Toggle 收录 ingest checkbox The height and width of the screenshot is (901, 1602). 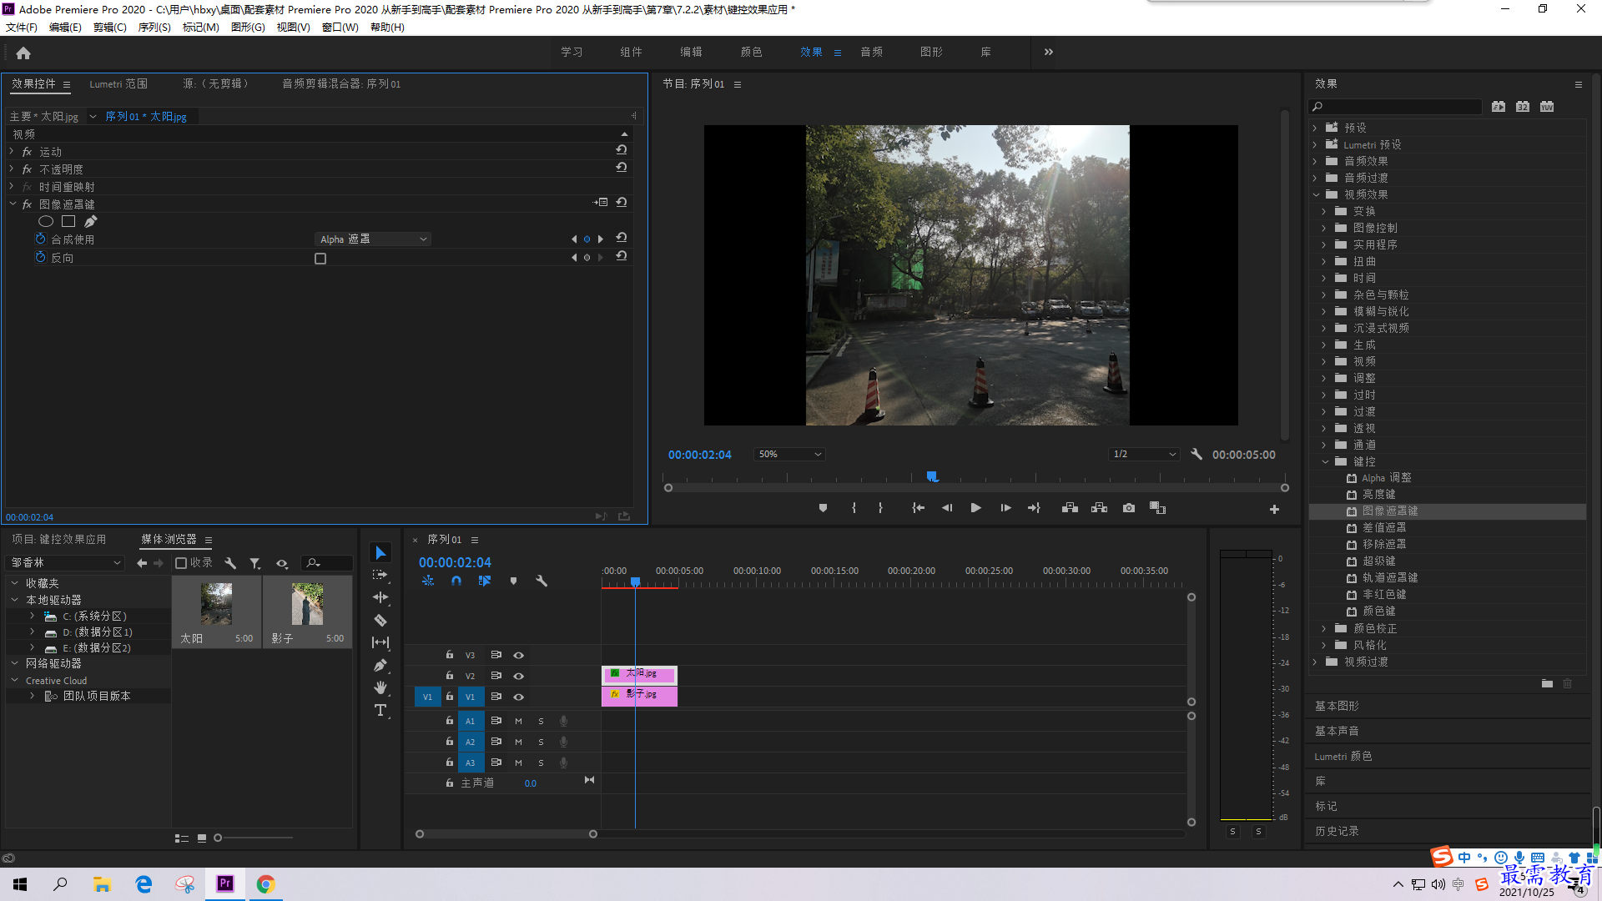pyautogui.click(x=181, y=563)
